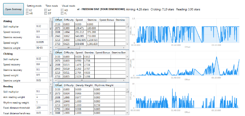This screenshot has width=245, height=116.
Task: Sort Reading table by Density Weight column
Action: pyautogui.click(x=84, y=85)
